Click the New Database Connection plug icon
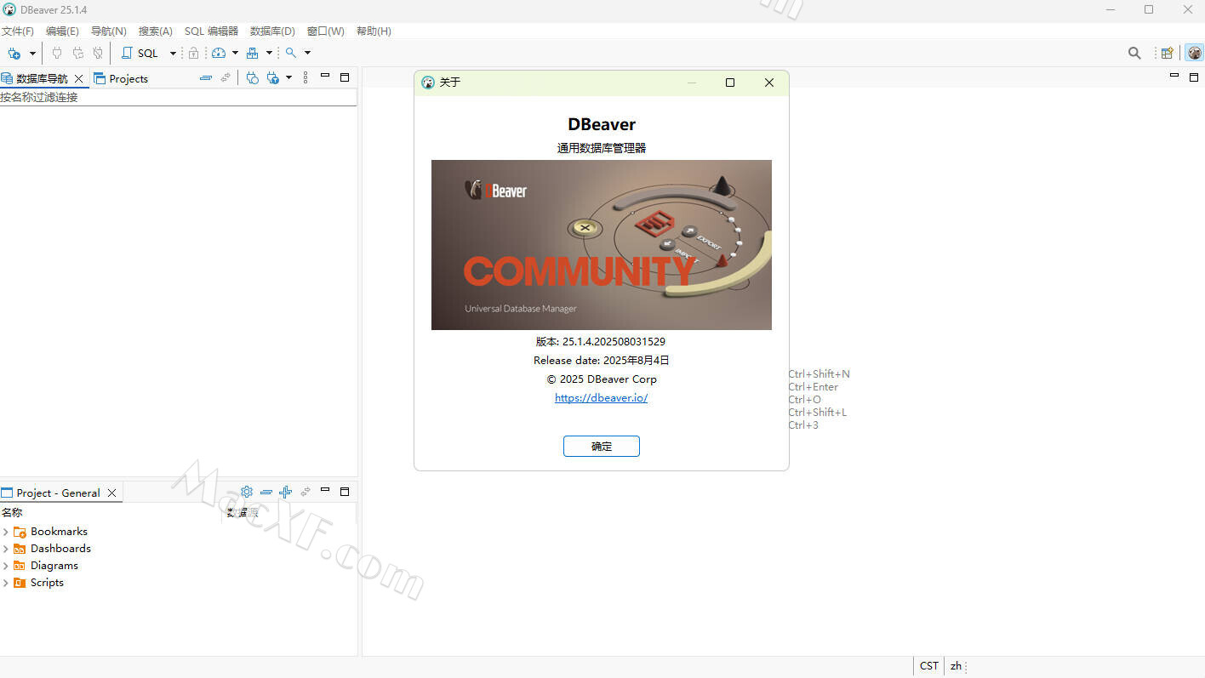This screenshot has height=678, width=1205. [x=14, y=53]
